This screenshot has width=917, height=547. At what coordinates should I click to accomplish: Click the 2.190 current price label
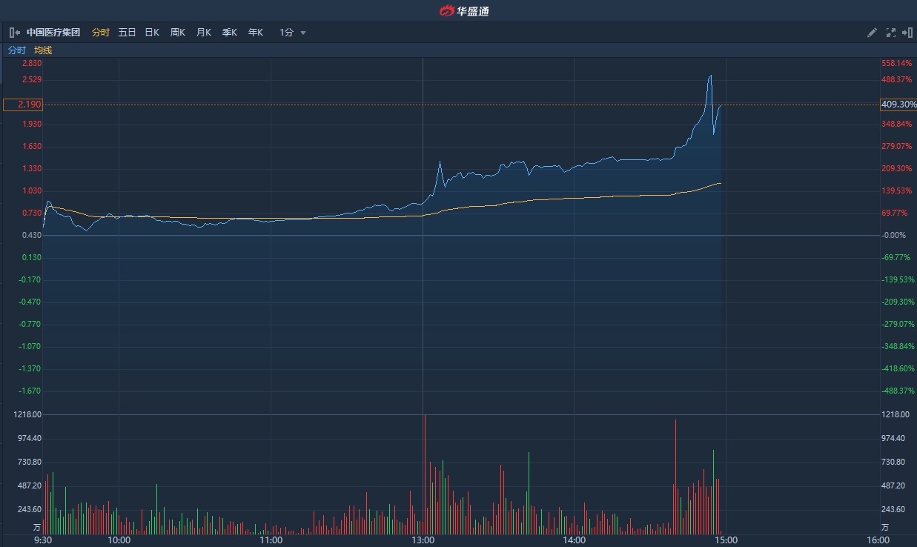point(23,105)
